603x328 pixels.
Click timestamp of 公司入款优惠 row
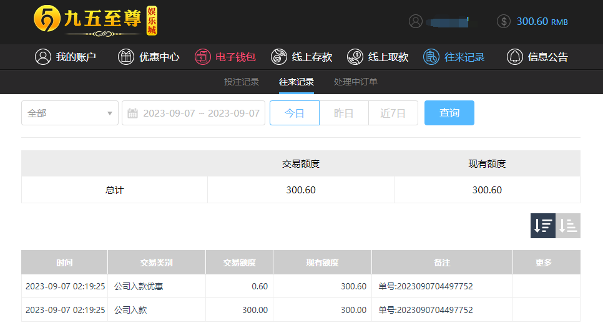point(66,286)
